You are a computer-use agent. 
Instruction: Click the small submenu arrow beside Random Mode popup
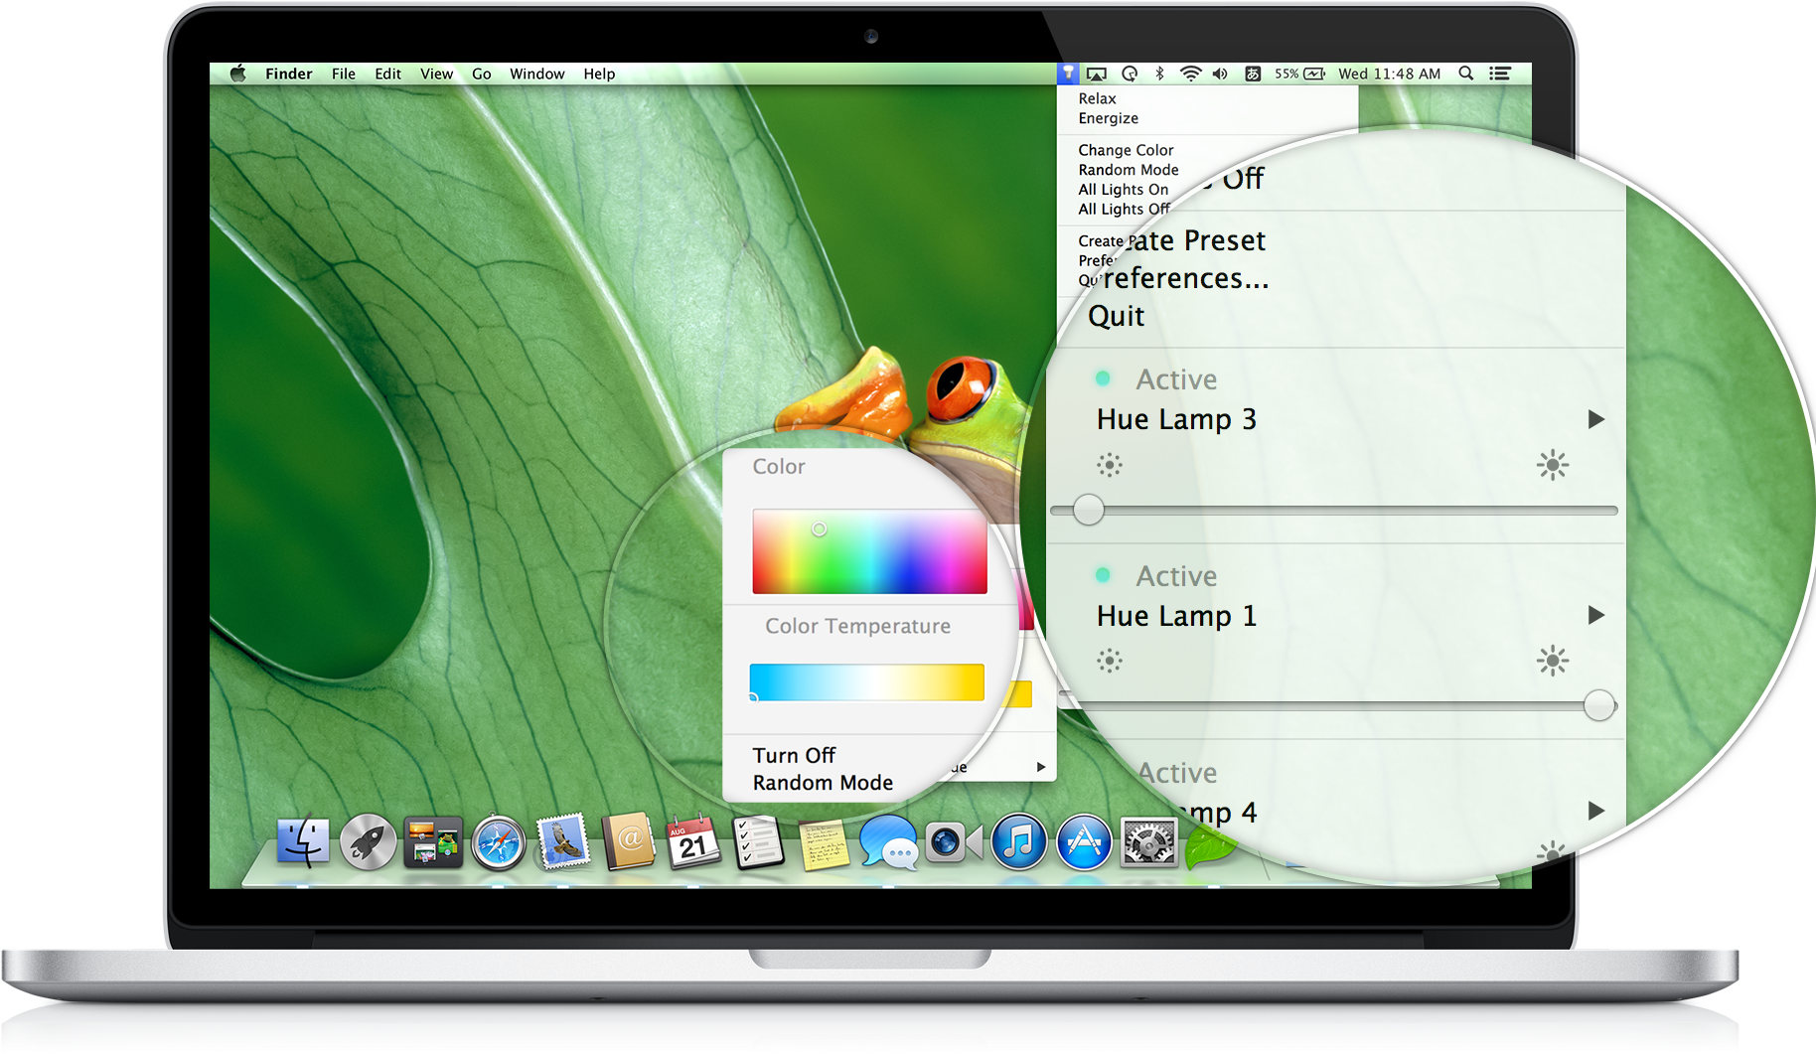click(x=1040, y=767)
